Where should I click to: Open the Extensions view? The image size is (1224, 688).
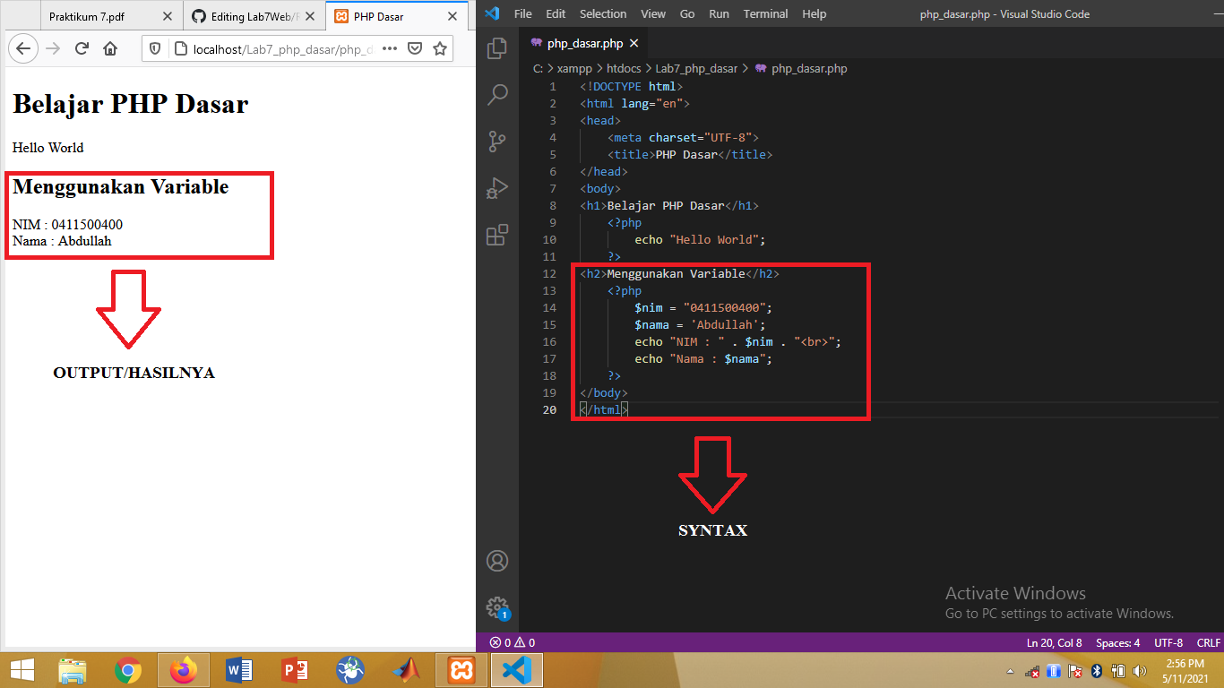[x=498, y=235]
